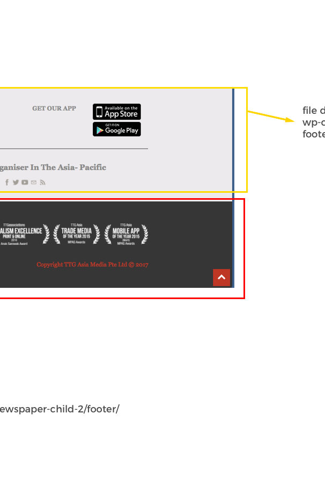The width and height of the screenshot is (325, 479).
Task: Click the Organiser In The Asia-Pacific tagline
Action: [x=53, y=168]
